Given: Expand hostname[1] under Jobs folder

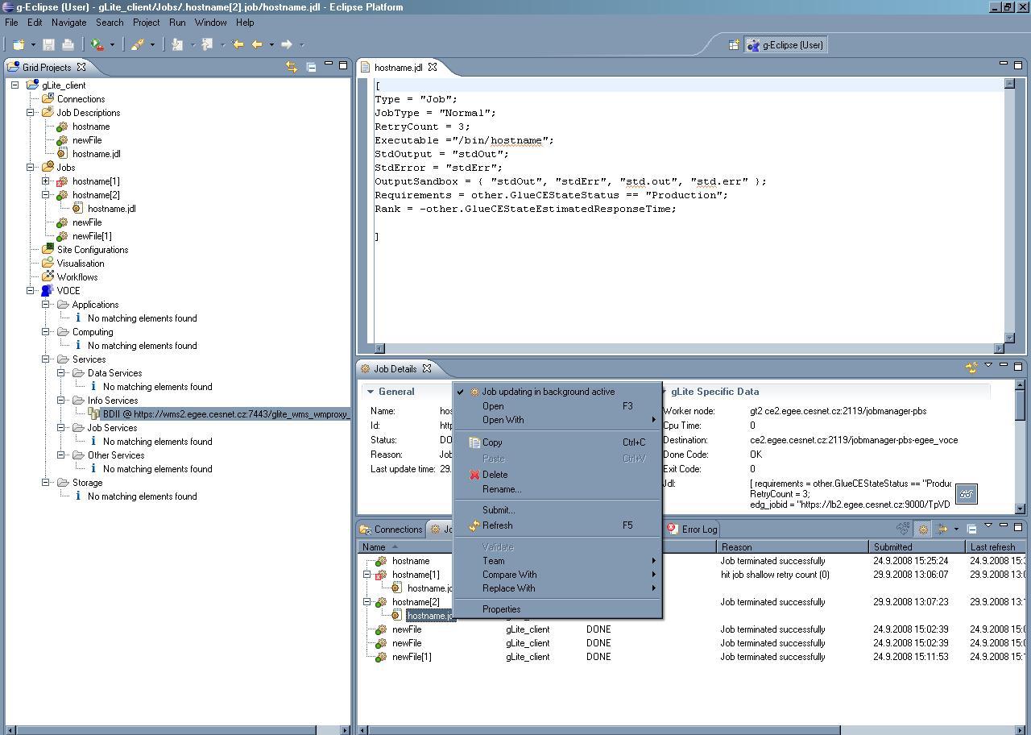Looking at the screenshot, I should (46, 181).
